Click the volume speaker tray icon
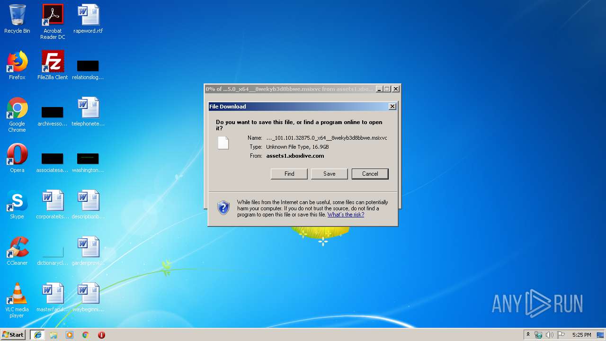Image resolution: width=606 pixels, height=341 pixels. click(549, 335)
